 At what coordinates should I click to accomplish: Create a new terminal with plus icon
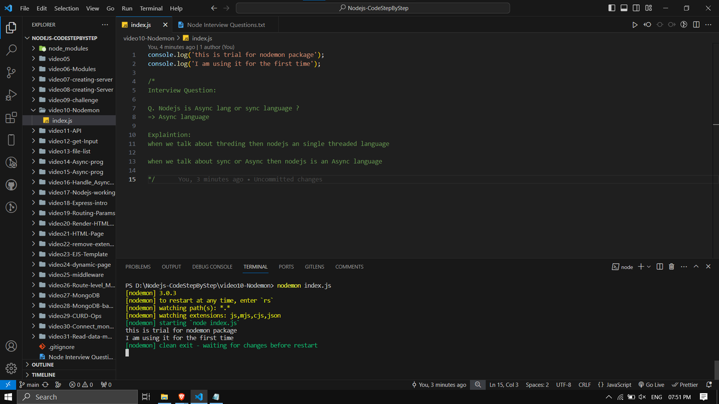click(641, 267)
